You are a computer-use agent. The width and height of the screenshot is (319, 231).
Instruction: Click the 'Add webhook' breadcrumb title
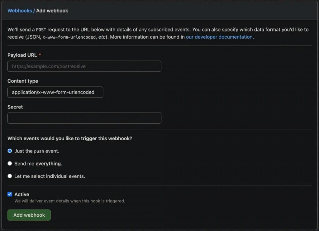52,11
